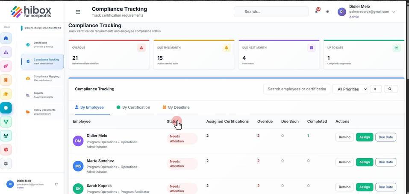This screenshot has height=194, width=409.
Task: Click the Overdue 21 summary card
Action: tap(109, 55)
